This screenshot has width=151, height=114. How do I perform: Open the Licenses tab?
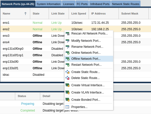click(68, 4)
